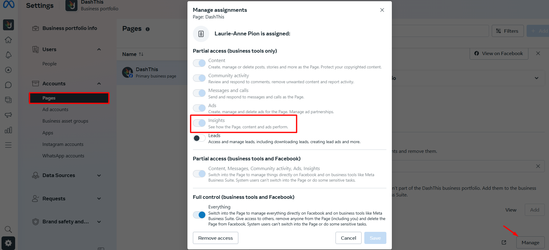Click Cancel in Manage assignments dialog
The width and height of the screenshot is (549, 250).
[x=349, y=238]
